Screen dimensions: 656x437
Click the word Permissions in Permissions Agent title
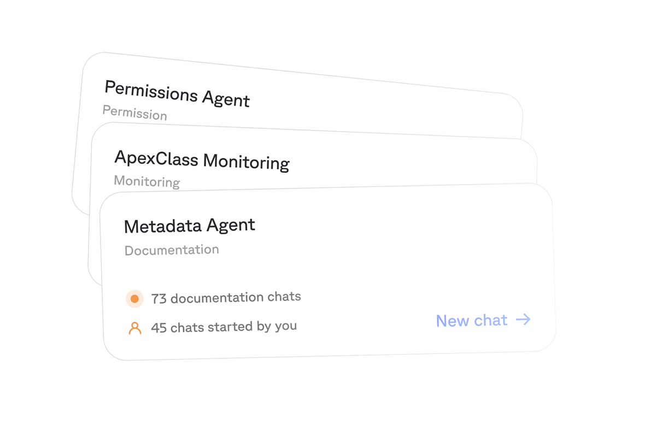[x=150, y=91]
